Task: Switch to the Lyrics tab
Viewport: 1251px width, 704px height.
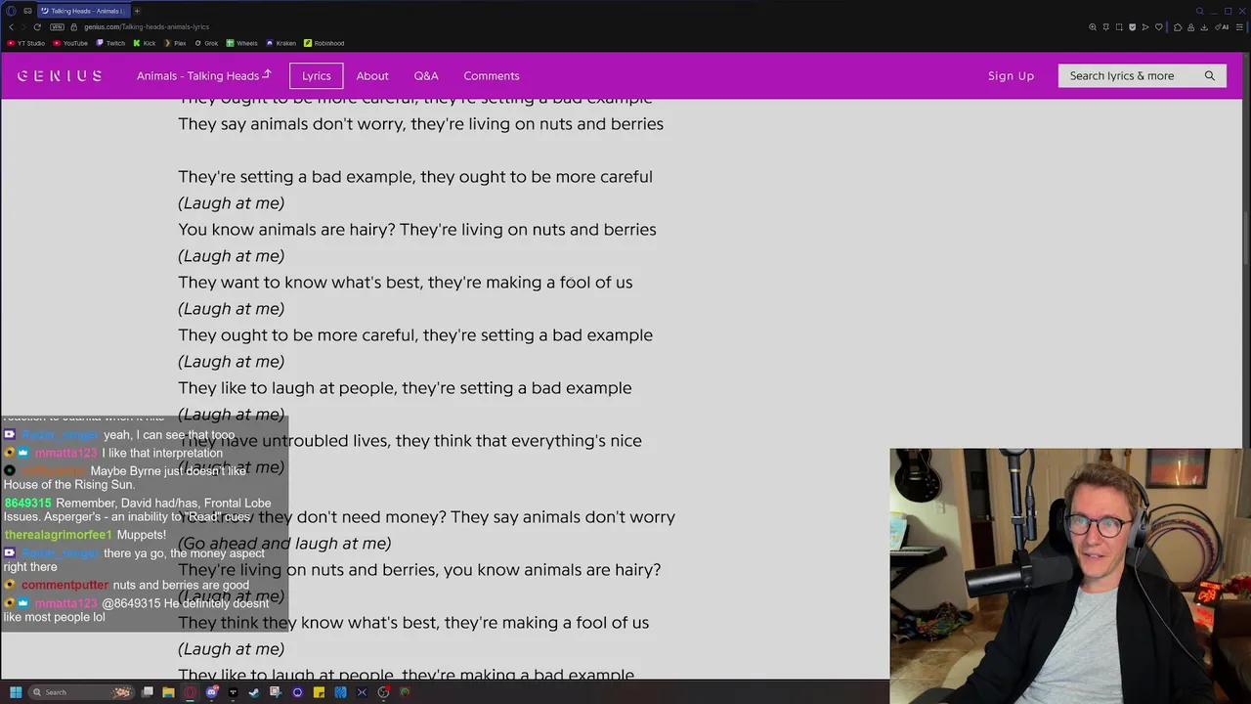Action: 316,75
